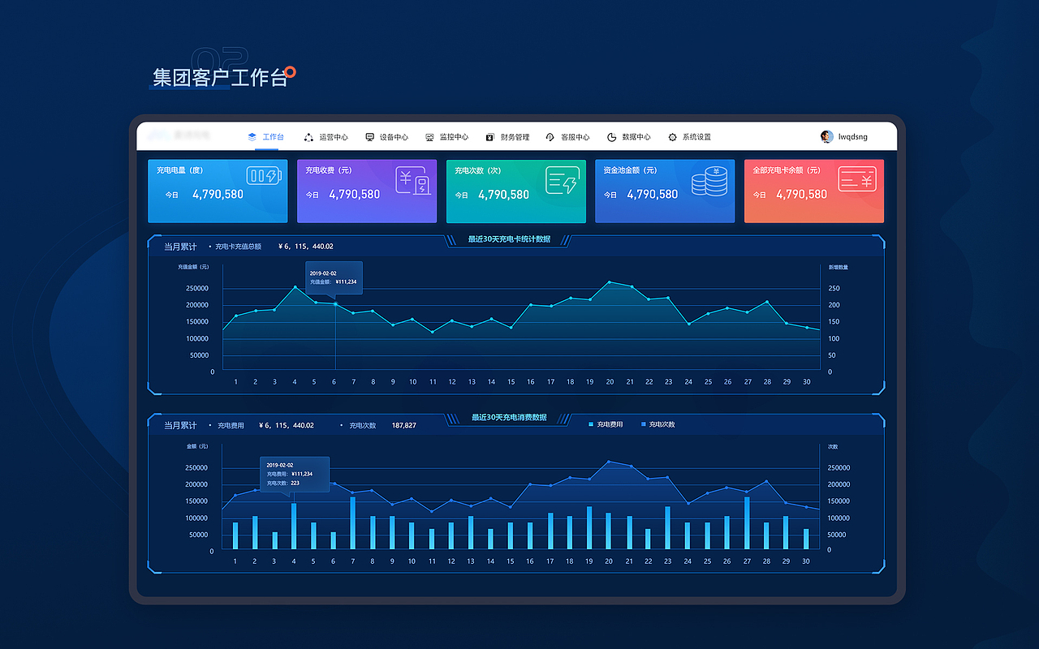Viewport: 1039px width, 649px height.
Task: Click the 工作台 layers icon in navigation
Action: pos(252,137)
